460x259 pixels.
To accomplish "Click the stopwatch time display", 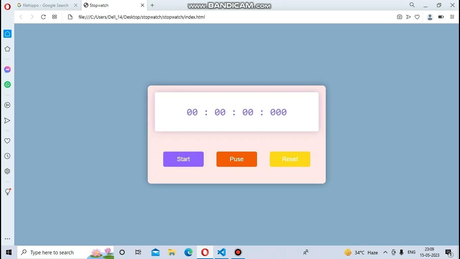I will tap(236, 112).
